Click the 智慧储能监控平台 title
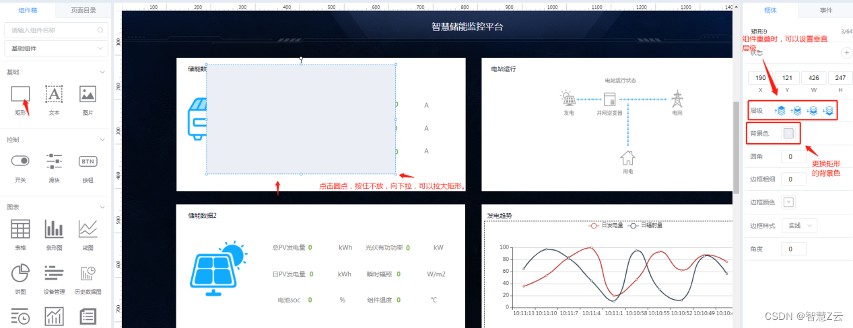This screenshot has width=853, height=328. pyautogui.click(x=467, y=27)
